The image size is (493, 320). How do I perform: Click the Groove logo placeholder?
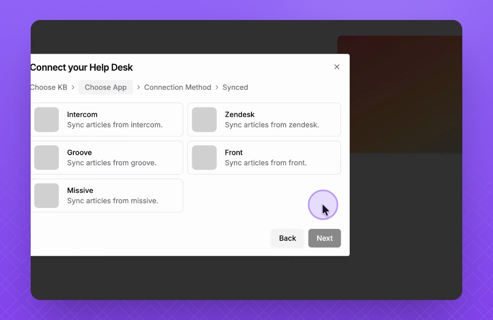(x=47, y=158)
